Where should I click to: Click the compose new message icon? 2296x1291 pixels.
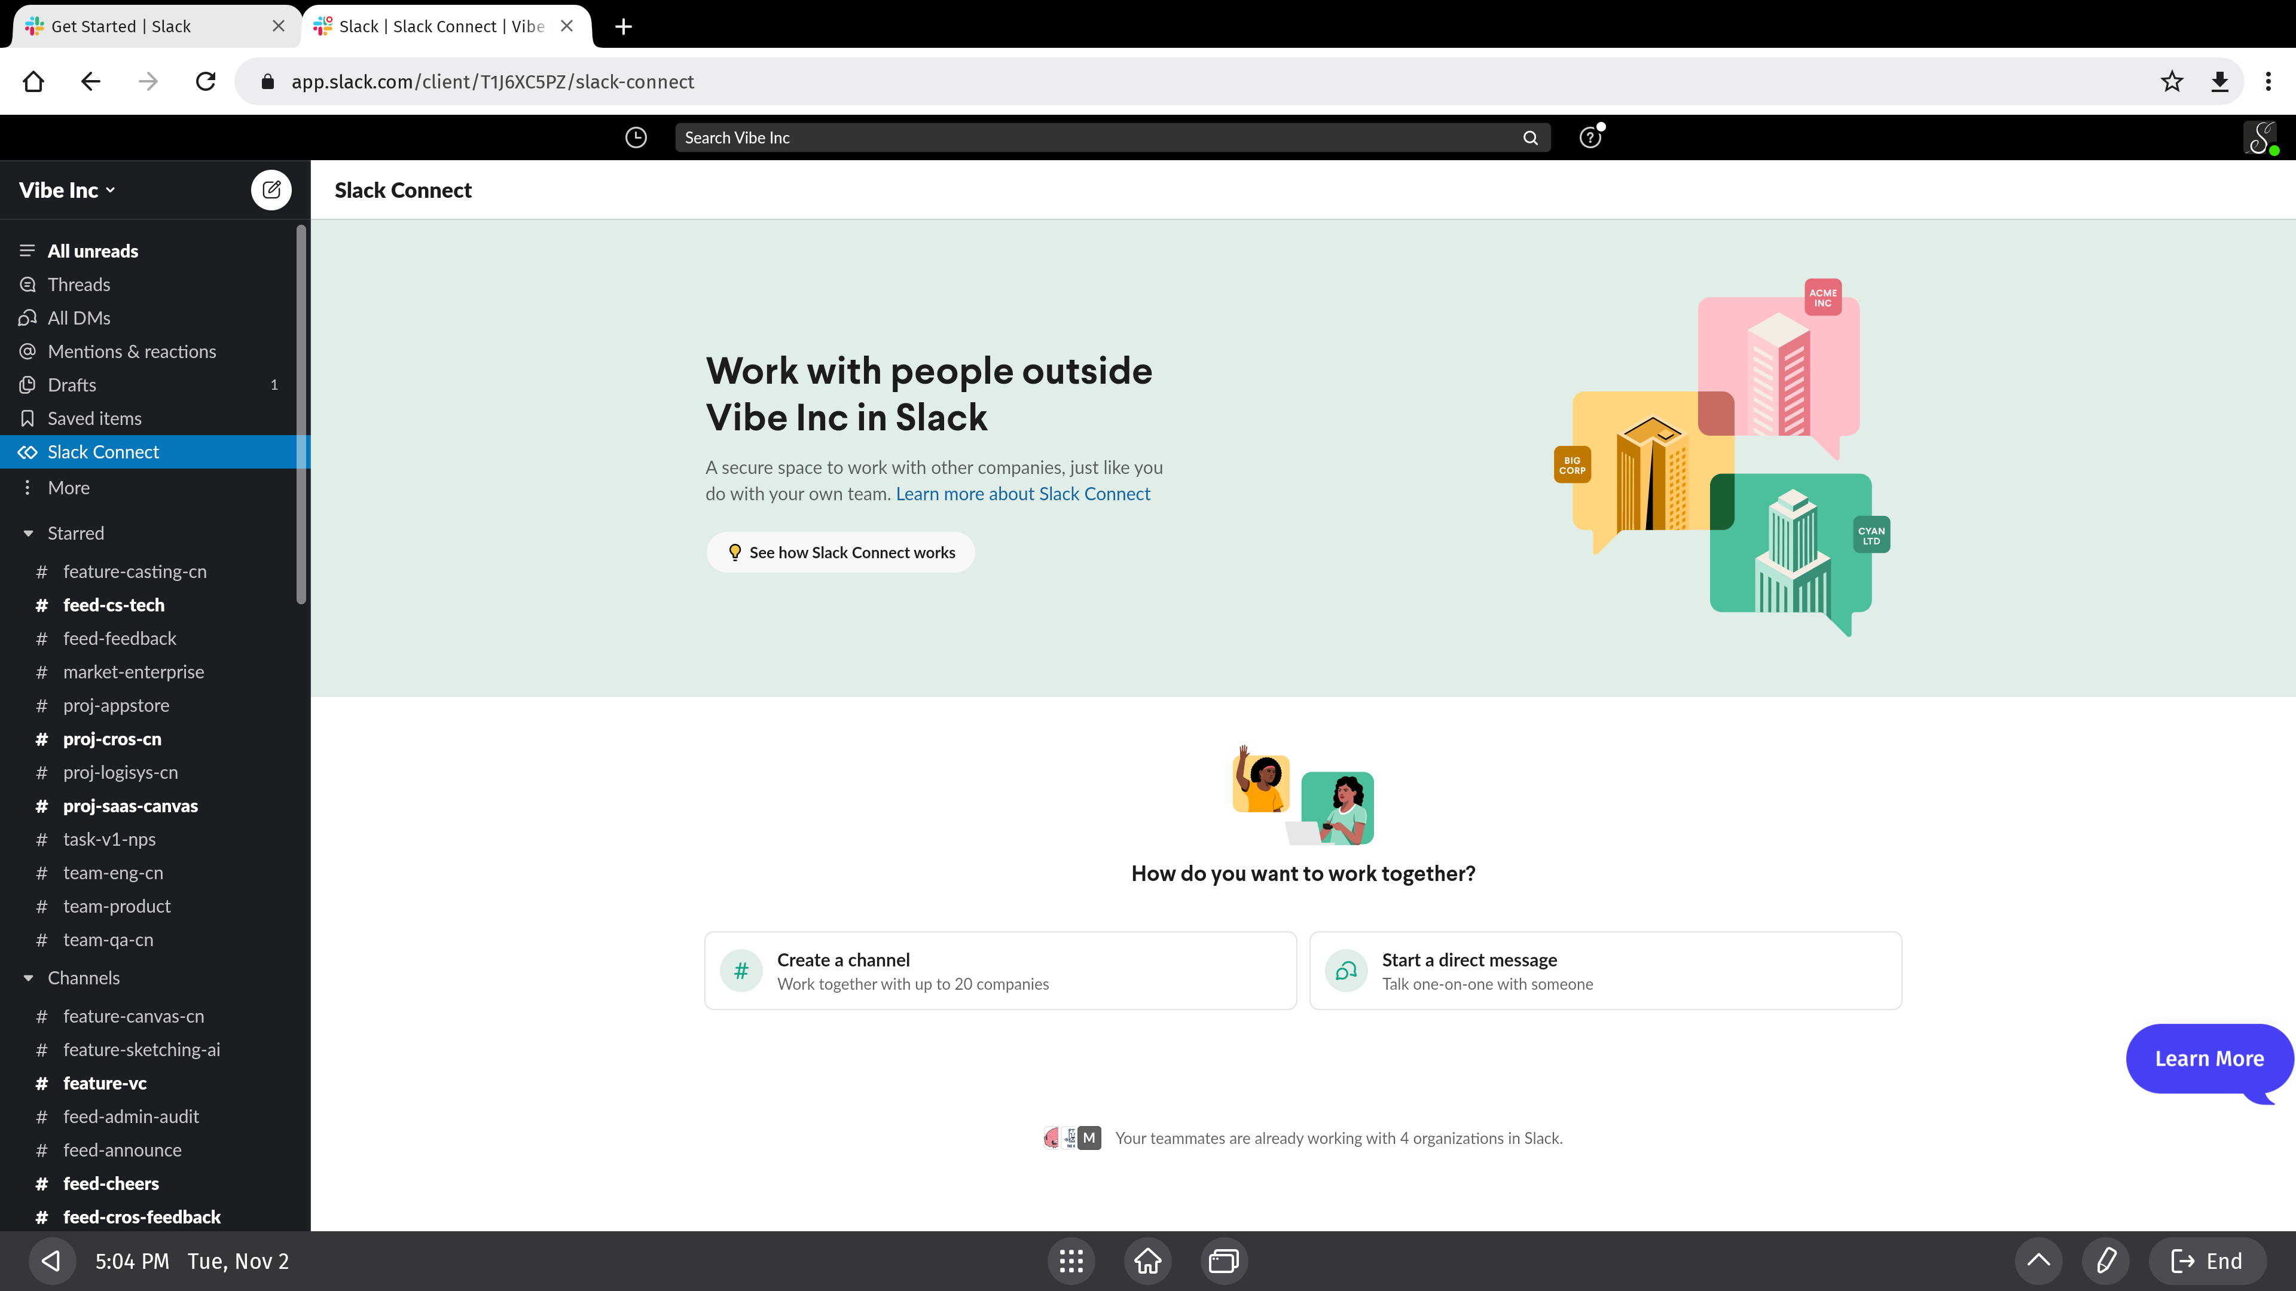click(x=271, y=190)
